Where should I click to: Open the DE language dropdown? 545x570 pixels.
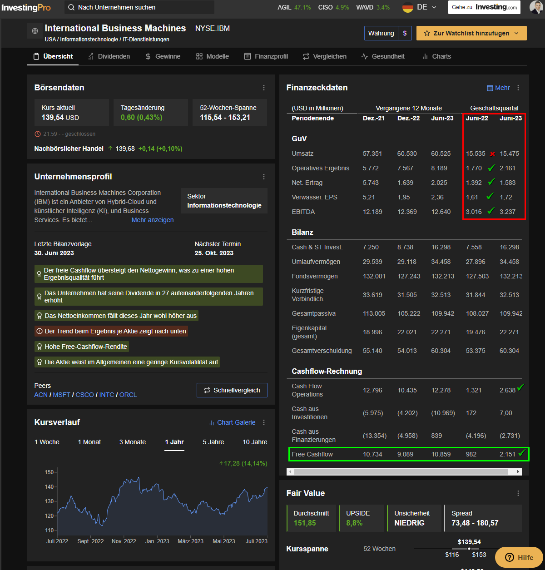pos(427,7)
